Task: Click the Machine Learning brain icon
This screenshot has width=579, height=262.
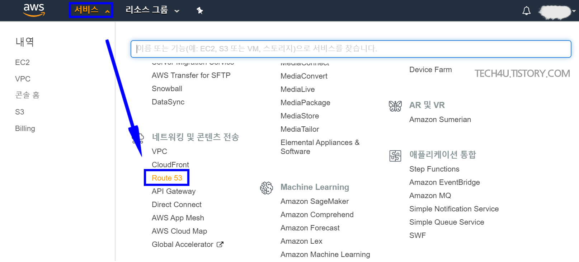Action: click(x=267, y=188)
